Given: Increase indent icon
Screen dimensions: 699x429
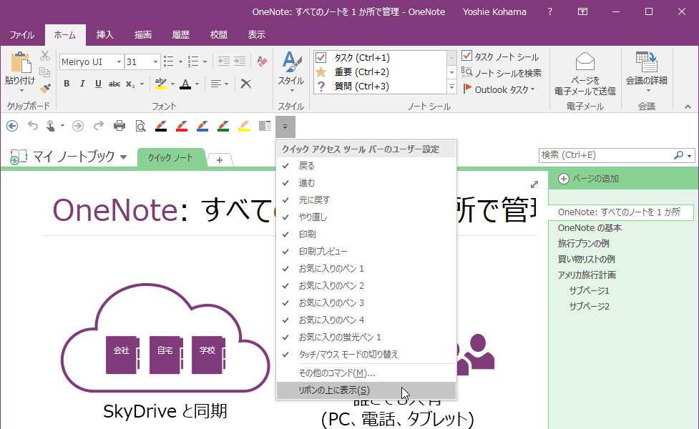Looking at the screenshot, I should tap(240, 61).
